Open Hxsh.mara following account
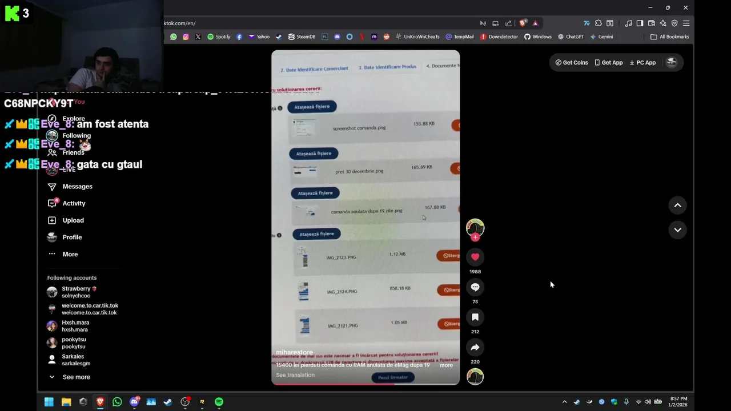The image size is (731, 411). (x=68, y=326)
